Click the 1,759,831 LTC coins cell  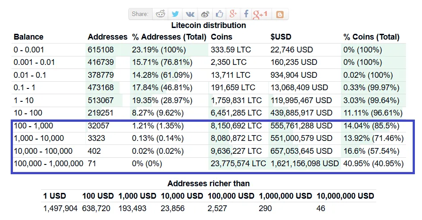click(x=236, y=100)
